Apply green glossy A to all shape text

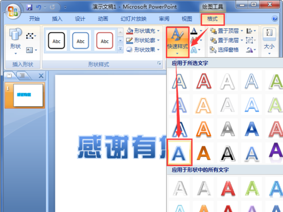coord(252,188)
